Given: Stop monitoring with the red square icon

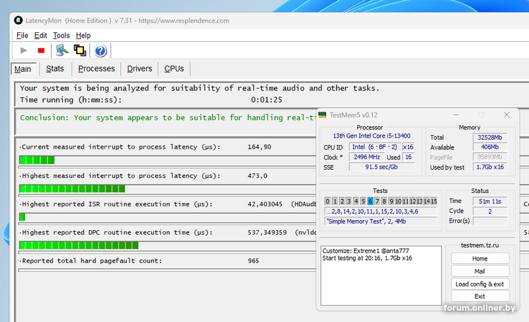Looking at the screenshot, I should click(x=41, y=50).
